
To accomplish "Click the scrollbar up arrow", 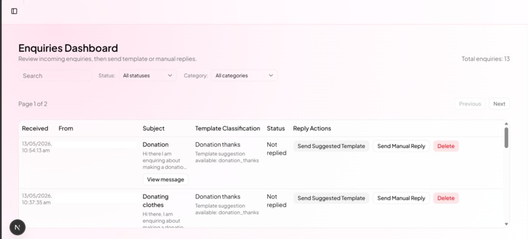I will (506, 124).
